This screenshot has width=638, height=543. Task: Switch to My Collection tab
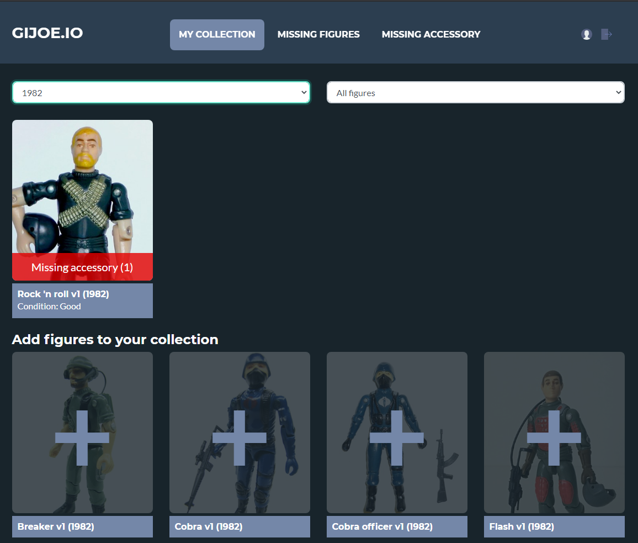click(x=217, y=35)
